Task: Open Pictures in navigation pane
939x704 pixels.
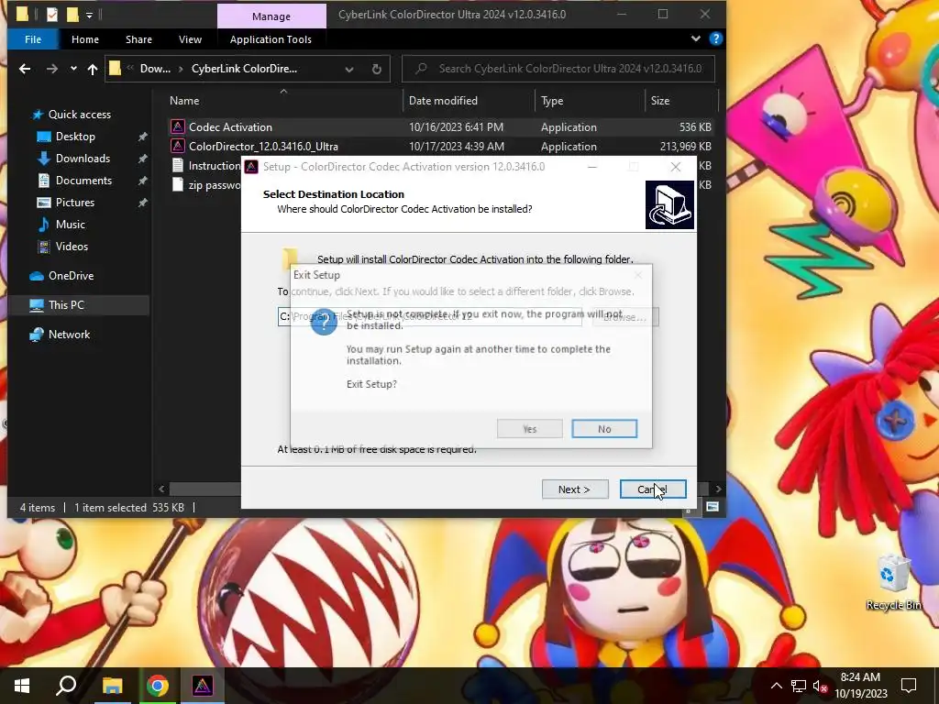Action: pos(75,203)
